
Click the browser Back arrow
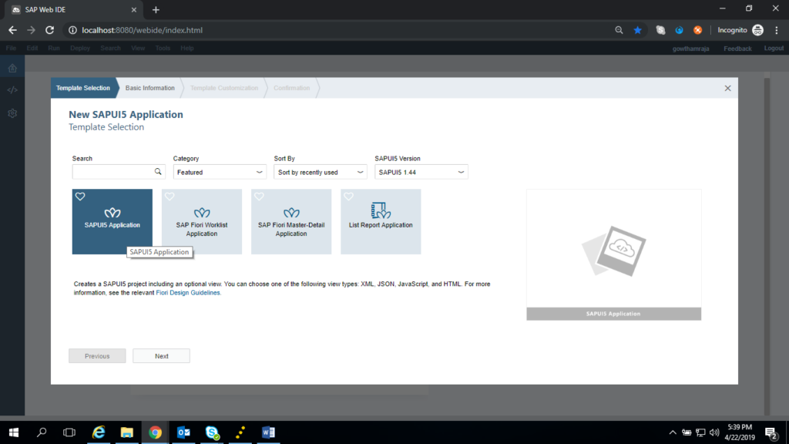pyautogui.click(x=12, y=30)
